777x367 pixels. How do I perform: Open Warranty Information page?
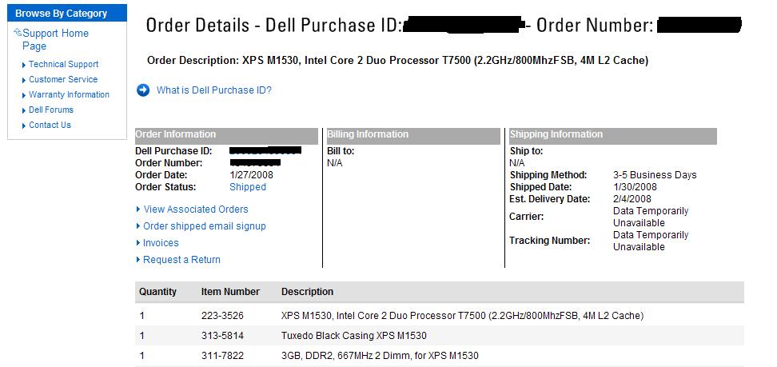tap(69, 94)
